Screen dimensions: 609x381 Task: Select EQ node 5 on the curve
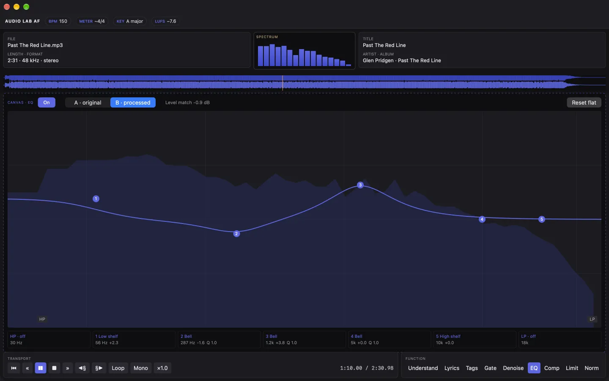point(542,219)
